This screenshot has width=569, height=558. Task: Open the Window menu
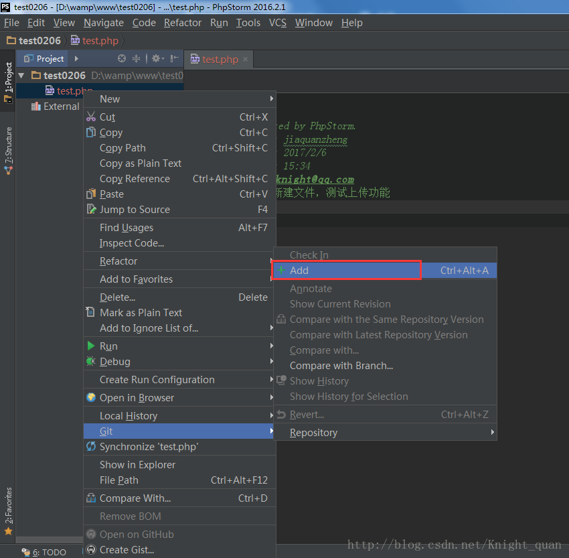click(x=313, y=23)
